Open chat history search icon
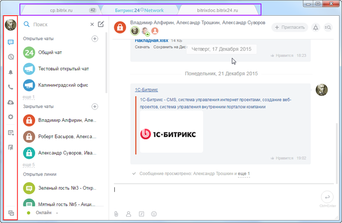This screenshot has width=342, height=223. tap(328, 27)
